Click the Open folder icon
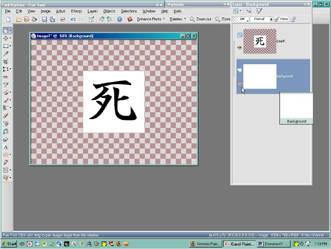Viewport: 331px width, 249px height. click(x=19, y=20)
